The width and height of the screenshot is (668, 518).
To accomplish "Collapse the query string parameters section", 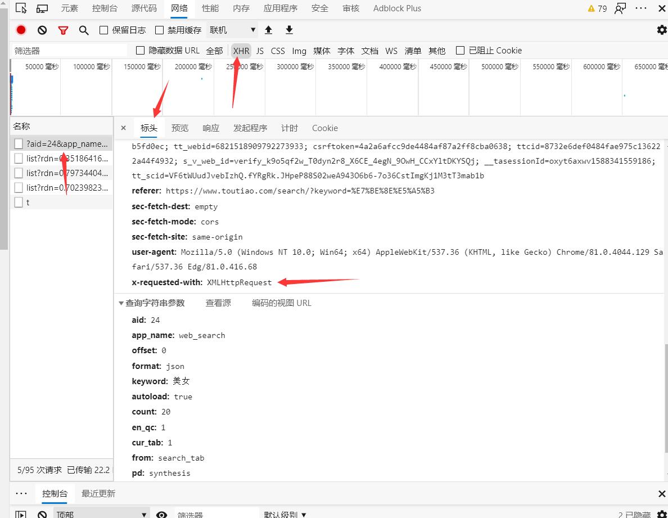I will point(121,303).
